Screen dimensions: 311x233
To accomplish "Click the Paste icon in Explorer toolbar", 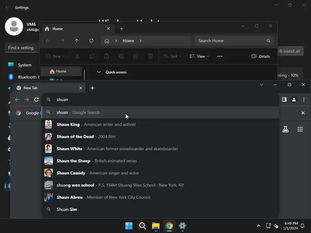I will 107,56.
